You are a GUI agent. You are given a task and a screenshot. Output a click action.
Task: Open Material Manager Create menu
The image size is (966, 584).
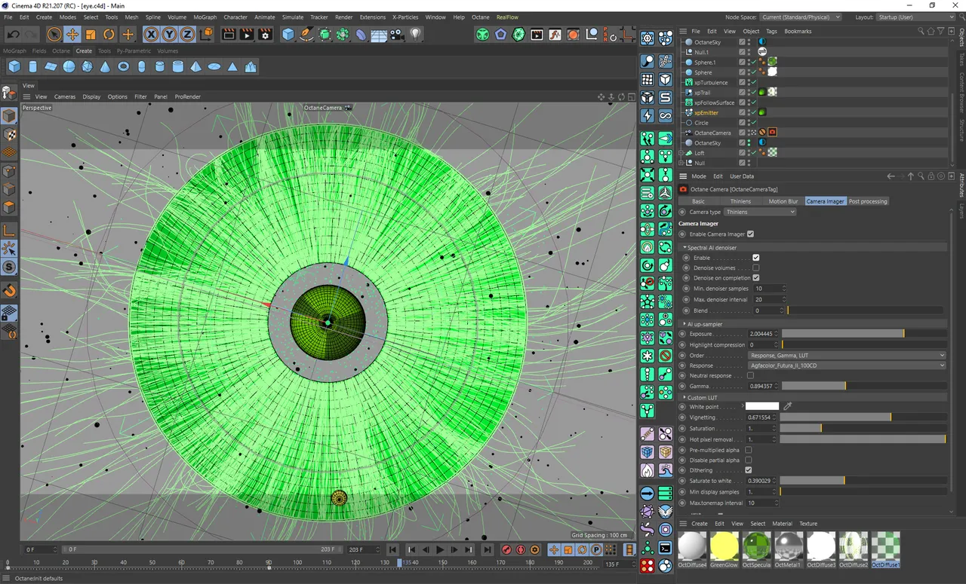tap(700, 523)
